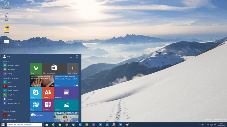Open the OneNote tile
This screenshot has width=227, height=127.
(x=48, y=105)
